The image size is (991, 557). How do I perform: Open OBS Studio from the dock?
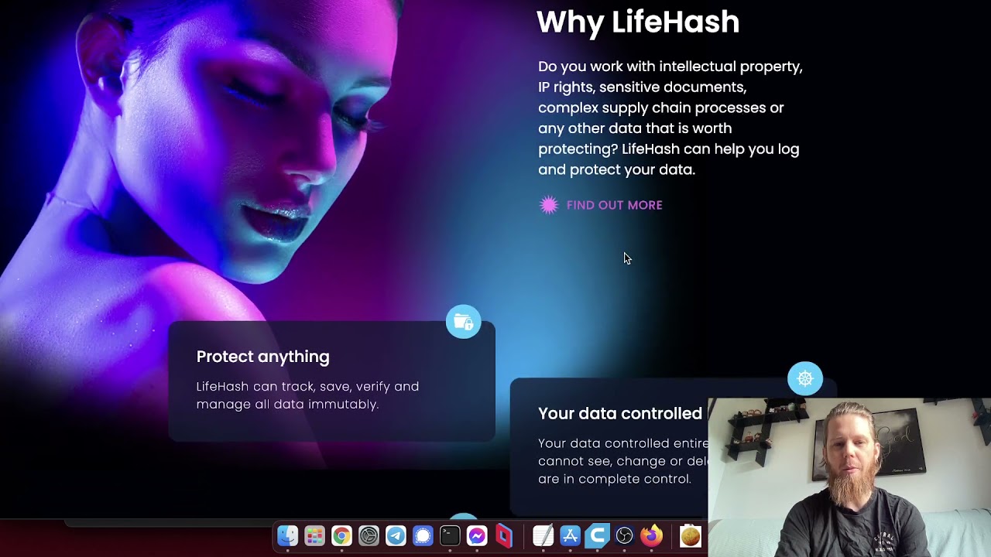tap(625, 535)
